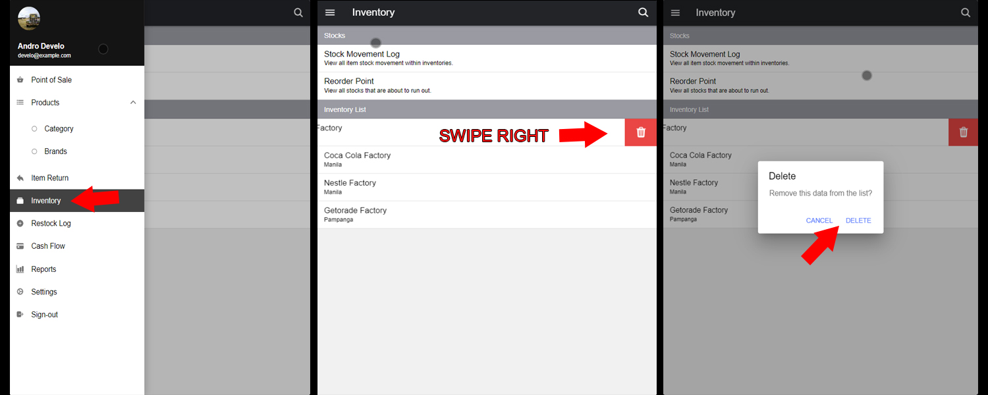Click the Item Return arrow icon
The image size is (988, 395).
[20, 178]
